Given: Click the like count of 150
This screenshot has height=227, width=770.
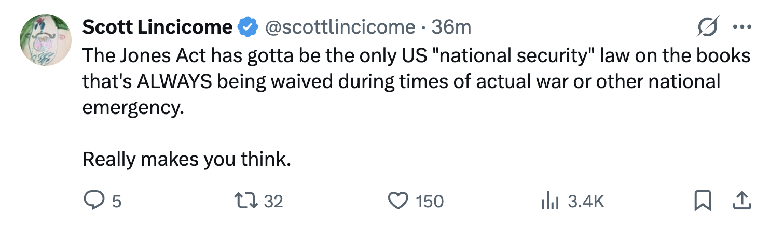Looking at the screenshot, I should pos(429,201).
